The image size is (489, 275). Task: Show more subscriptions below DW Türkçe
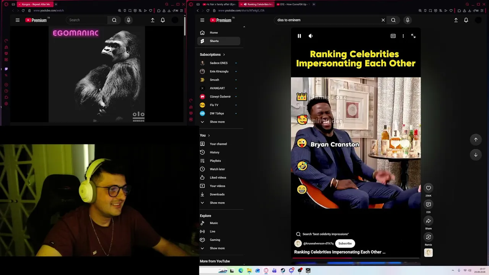coord(219,122)
